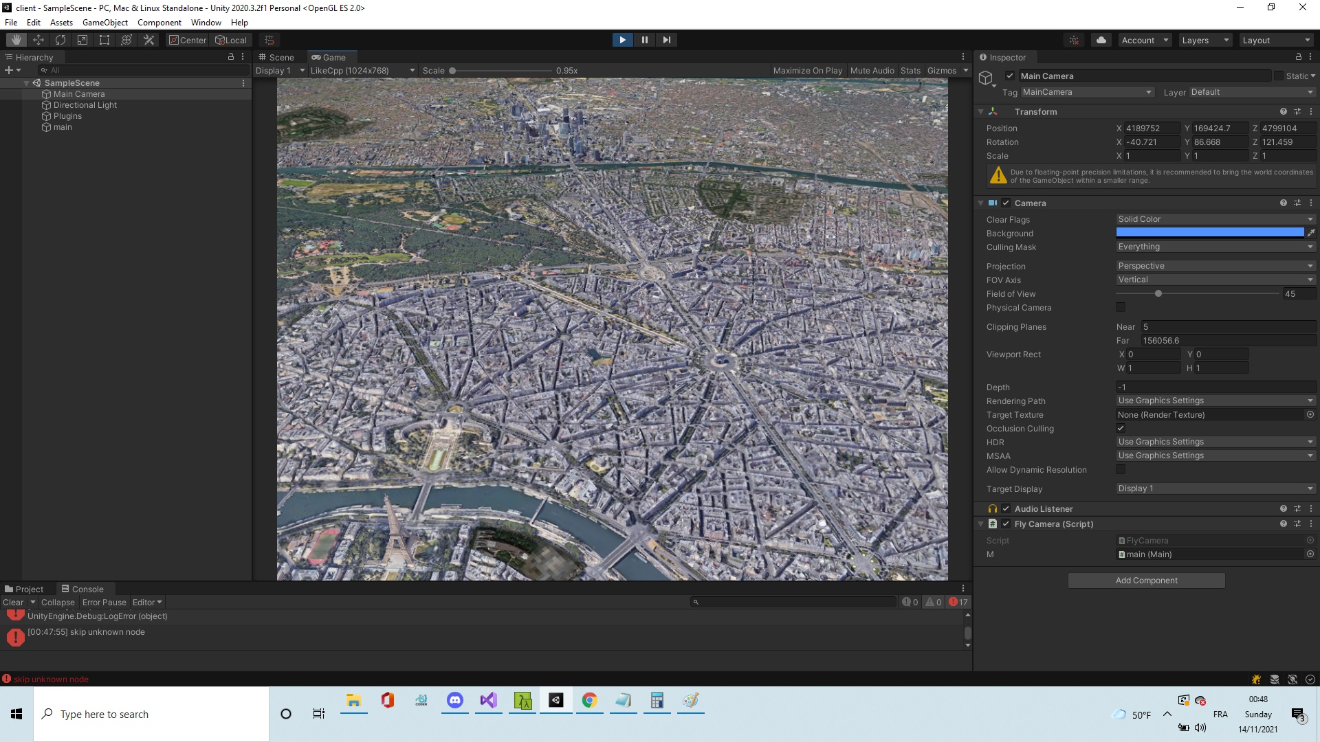This screenshot has width=1320, height=742.
Task: Click the Step frame button
Action: pos(666,40)
